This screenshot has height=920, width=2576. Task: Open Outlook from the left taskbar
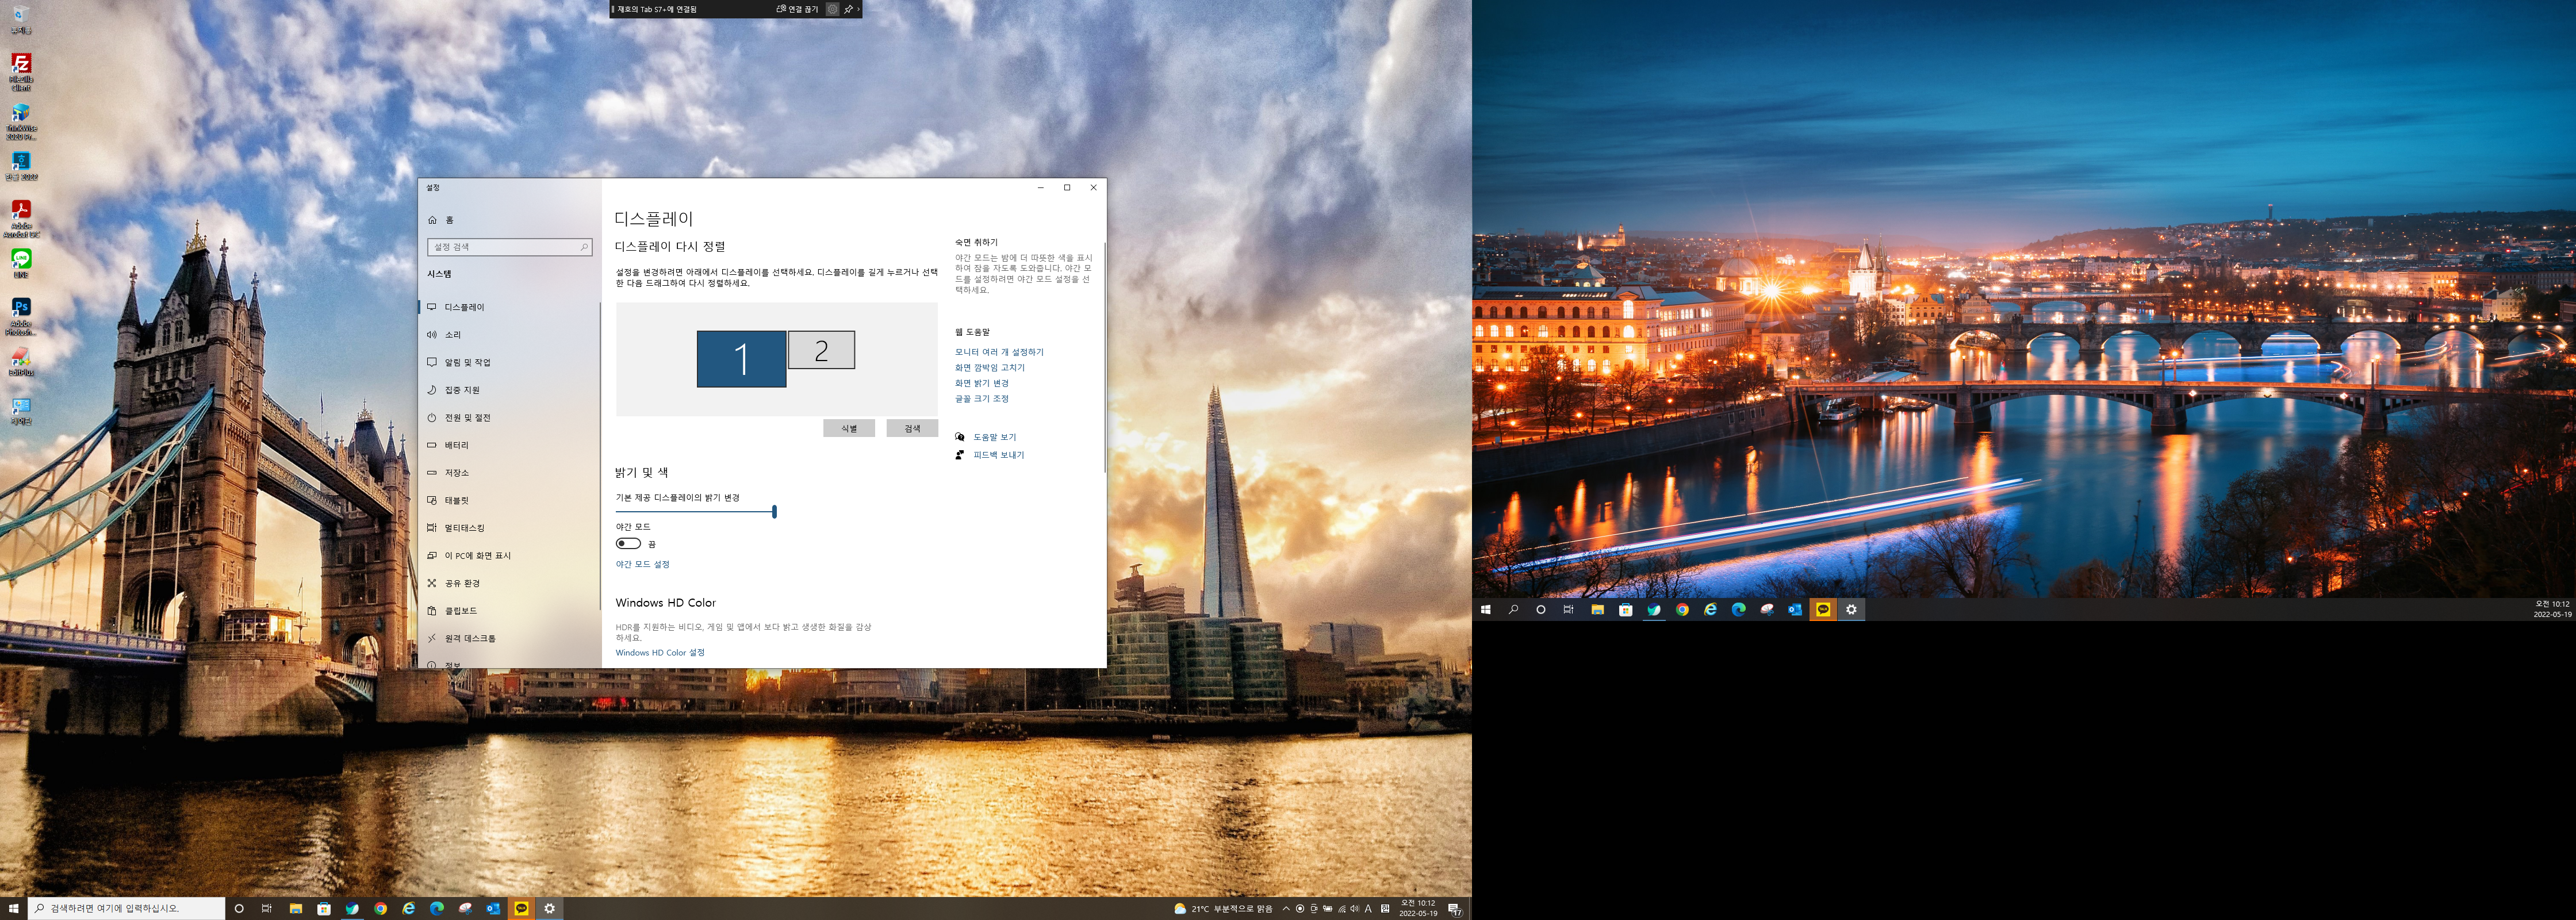(493, 908)
